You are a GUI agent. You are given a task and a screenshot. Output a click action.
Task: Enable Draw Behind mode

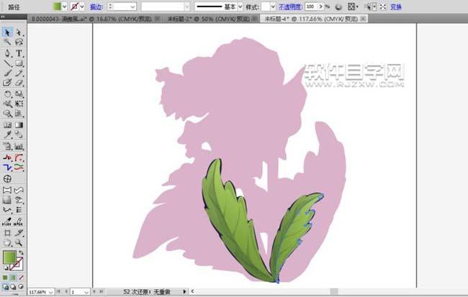point(13,287)
